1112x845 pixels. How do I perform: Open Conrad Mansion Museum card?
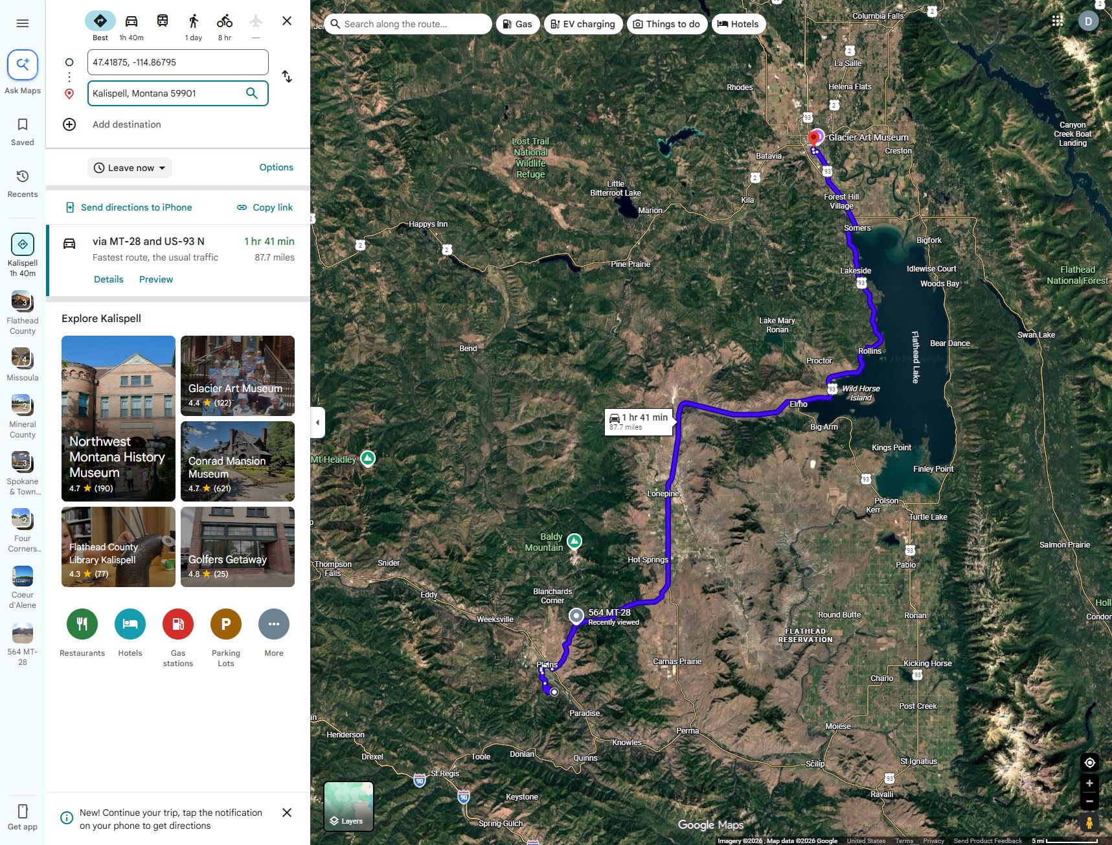point(238,461)
